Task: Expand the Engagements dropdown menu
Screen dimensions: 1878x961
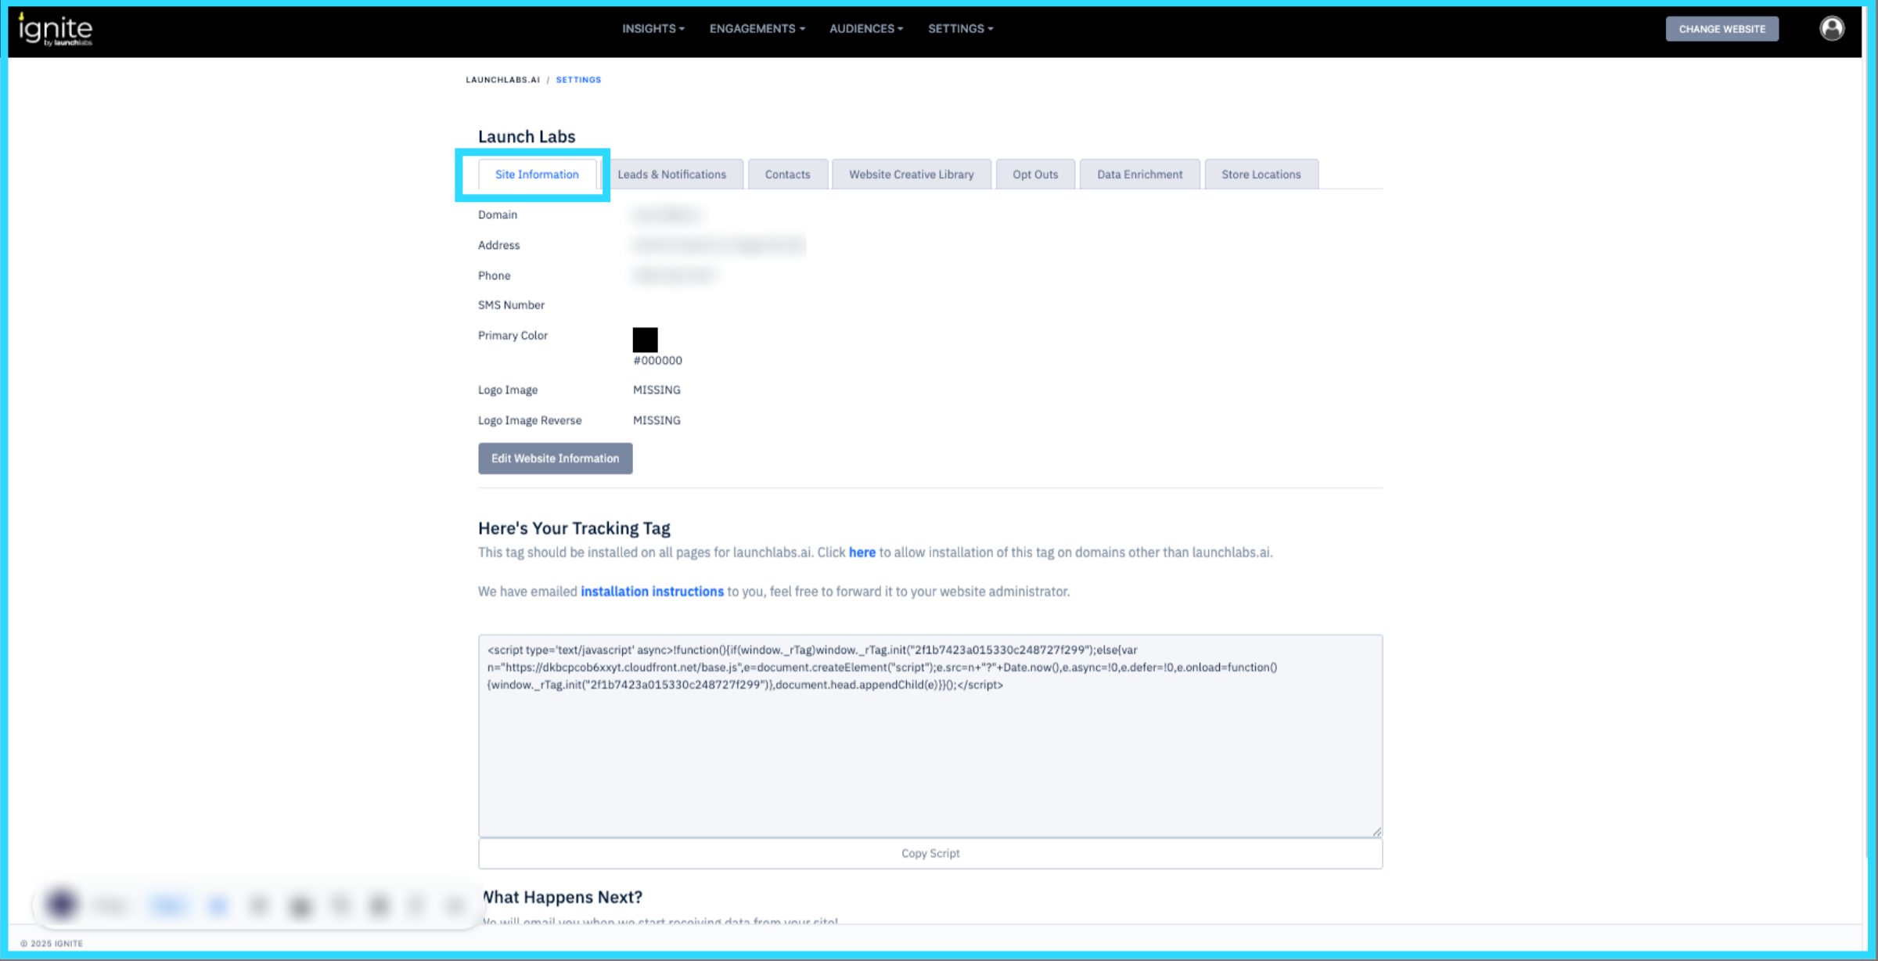Action: click(x=757, y=29)
